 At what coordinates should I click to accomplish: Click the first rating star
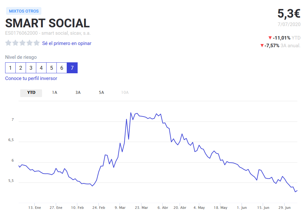[x=8, y=43]
